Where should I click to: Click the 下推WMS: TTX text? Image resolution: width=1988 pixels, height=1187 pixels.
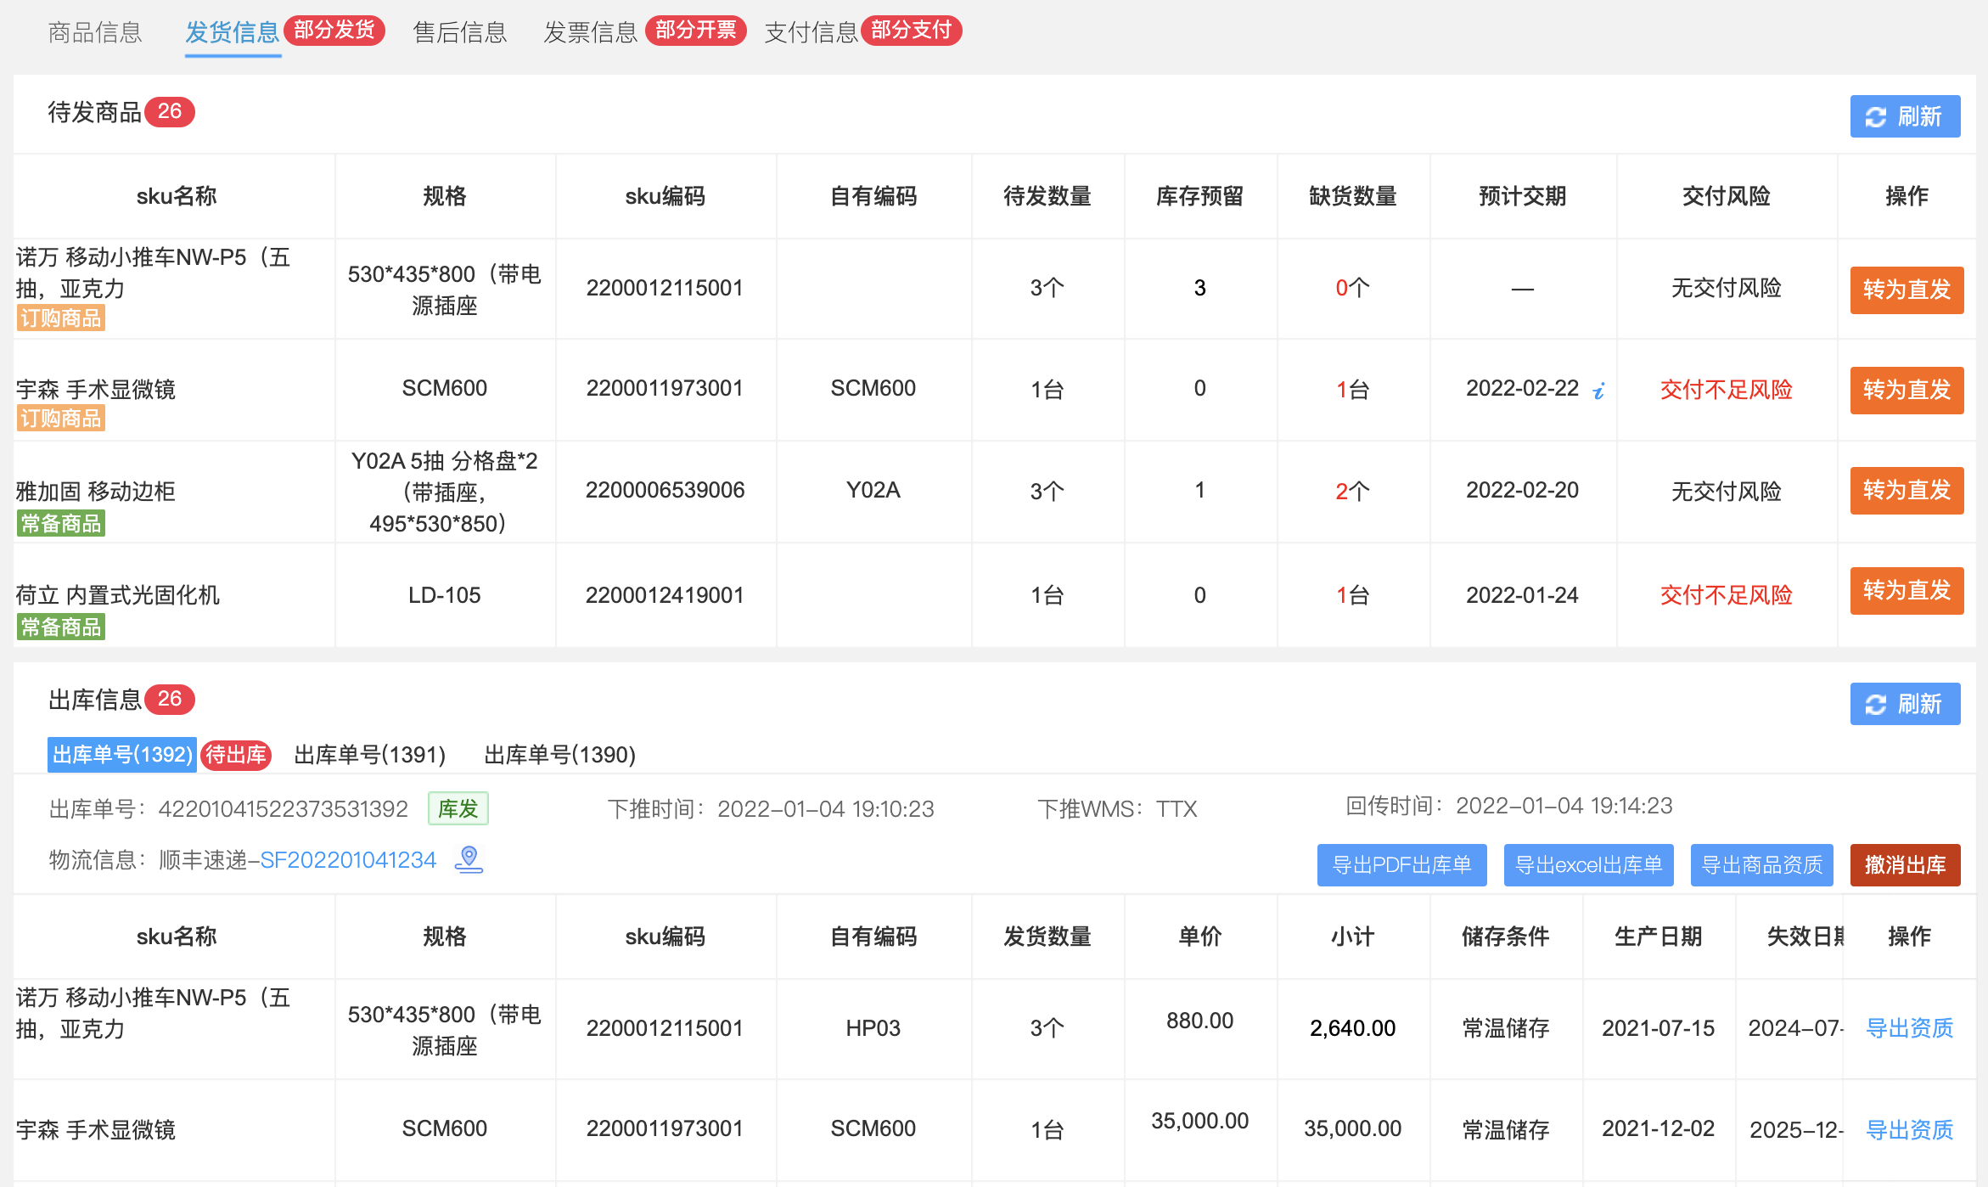(1117, 808)
